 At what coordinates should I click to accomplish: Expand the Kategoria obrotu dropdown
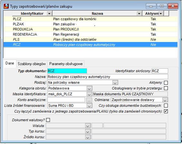89,89
